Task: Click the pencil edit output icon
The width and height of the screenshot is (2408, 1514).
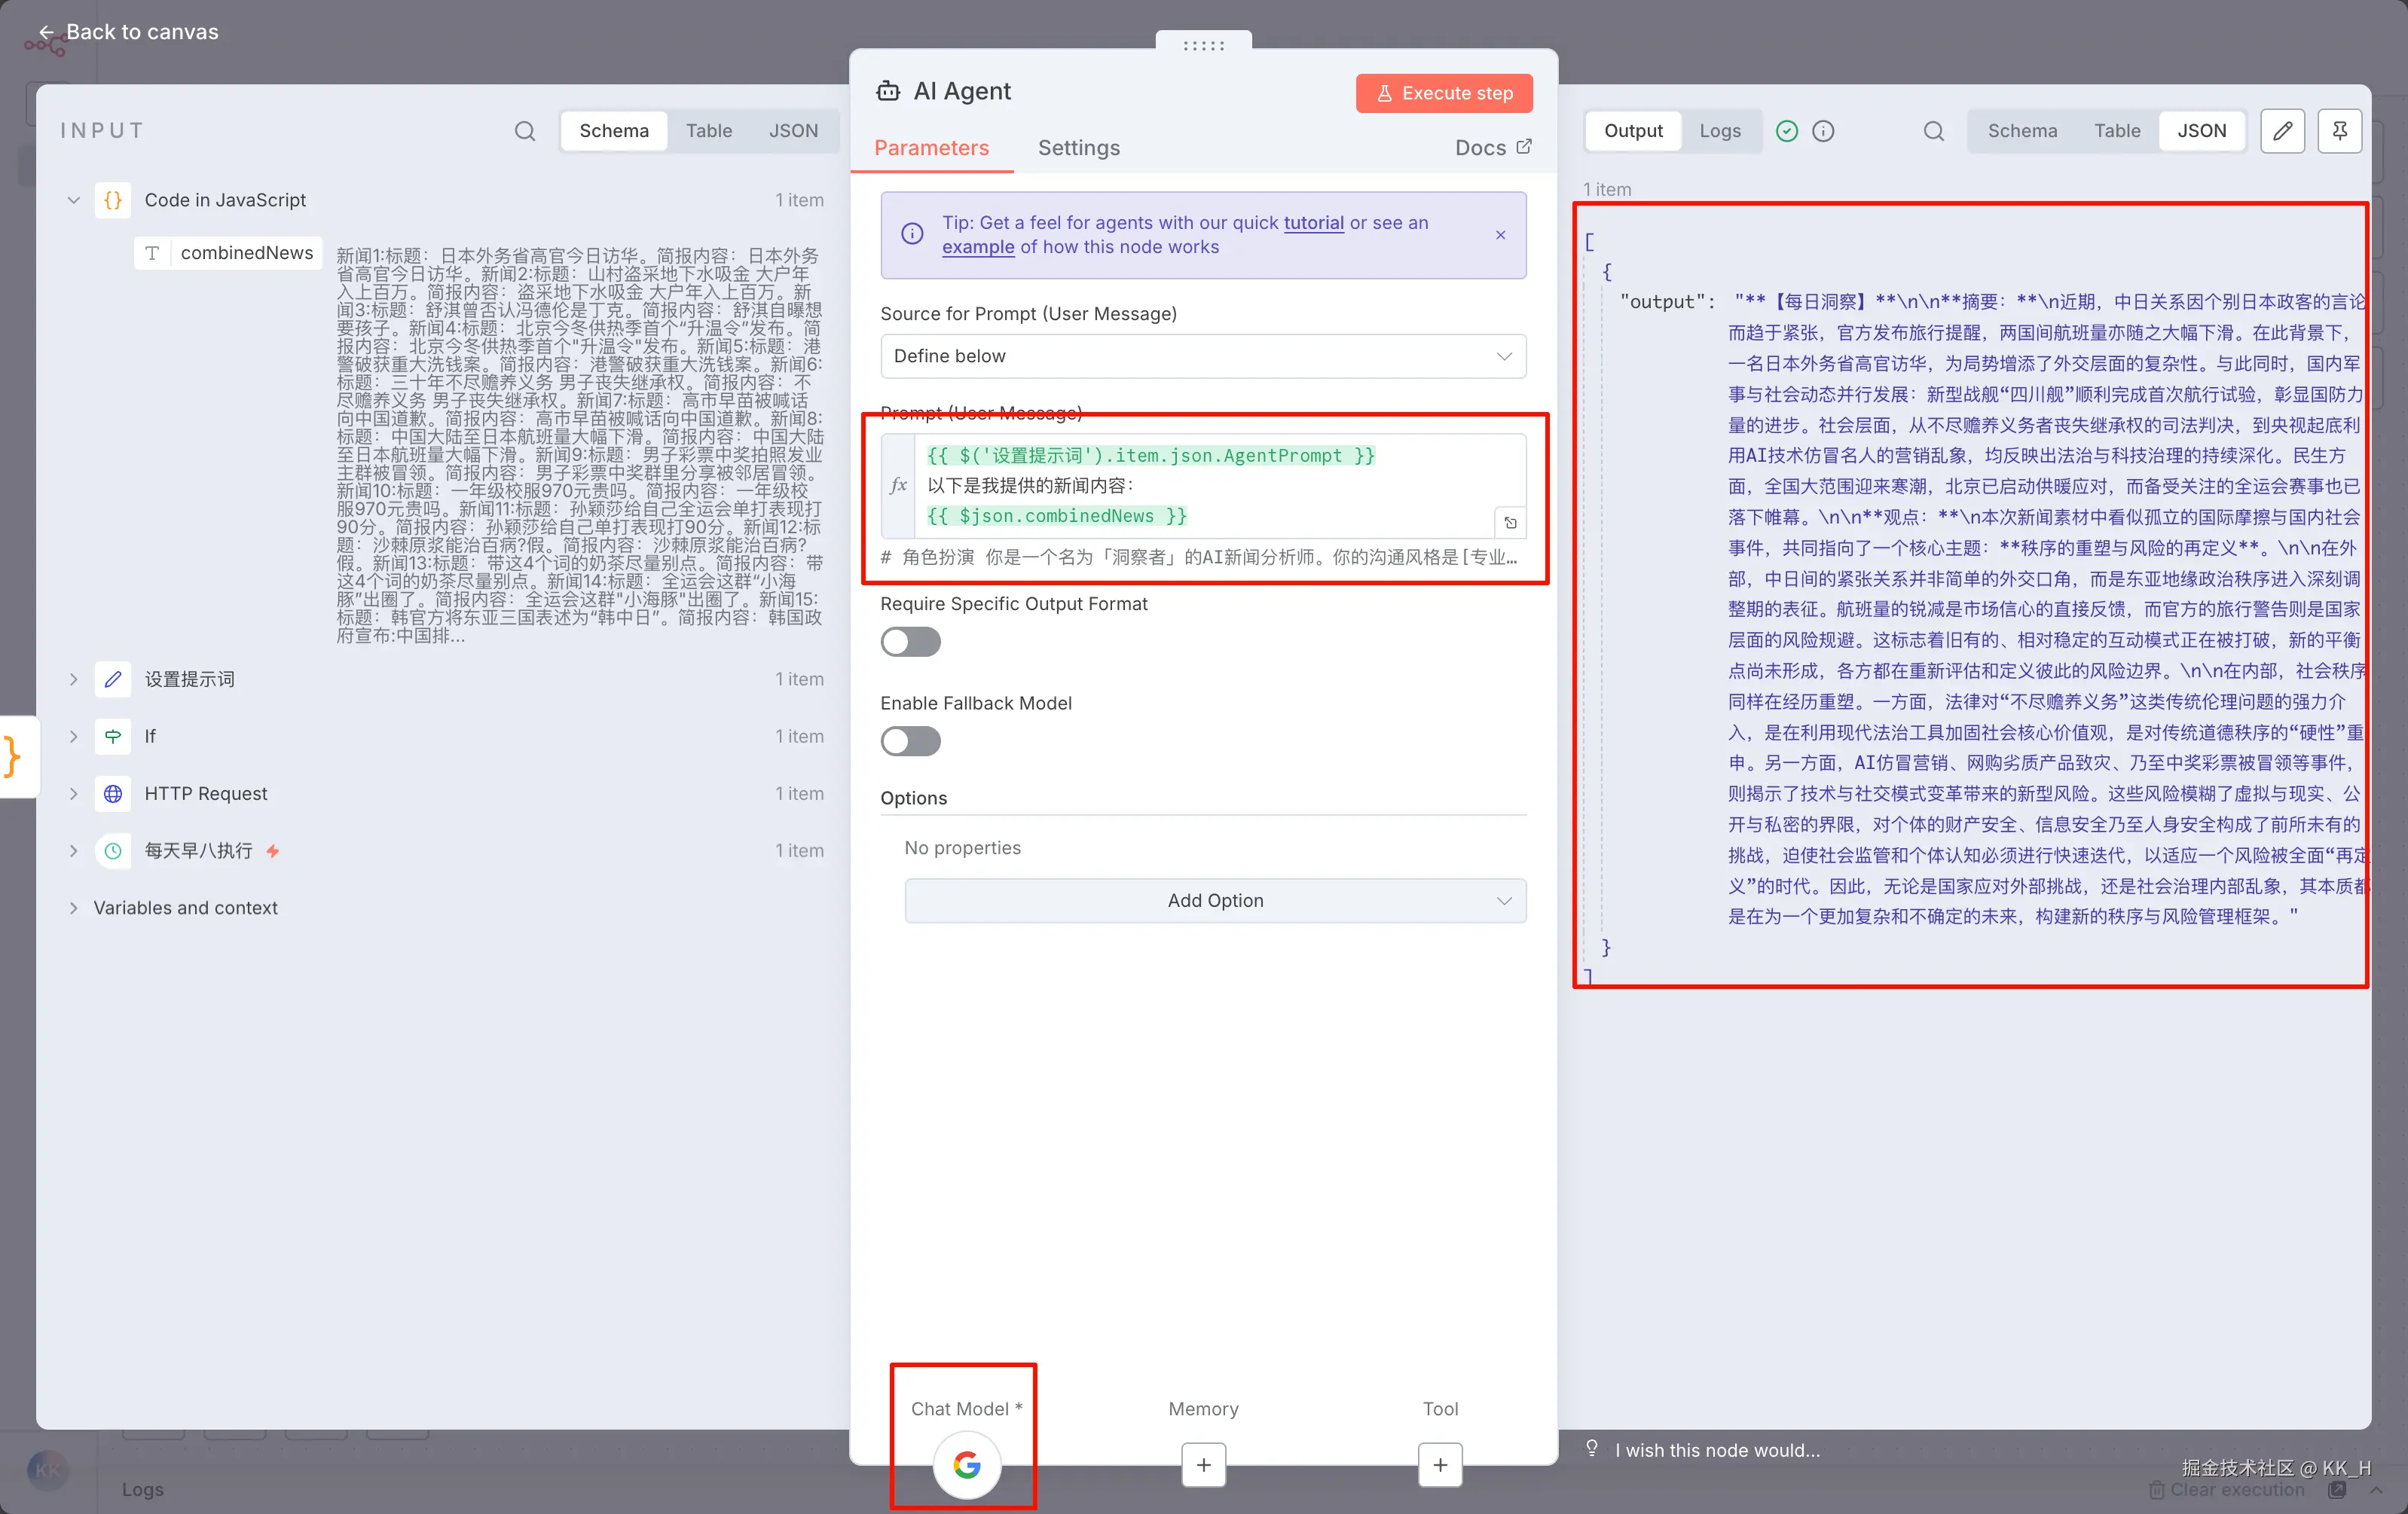Action: click(2282, 131)
